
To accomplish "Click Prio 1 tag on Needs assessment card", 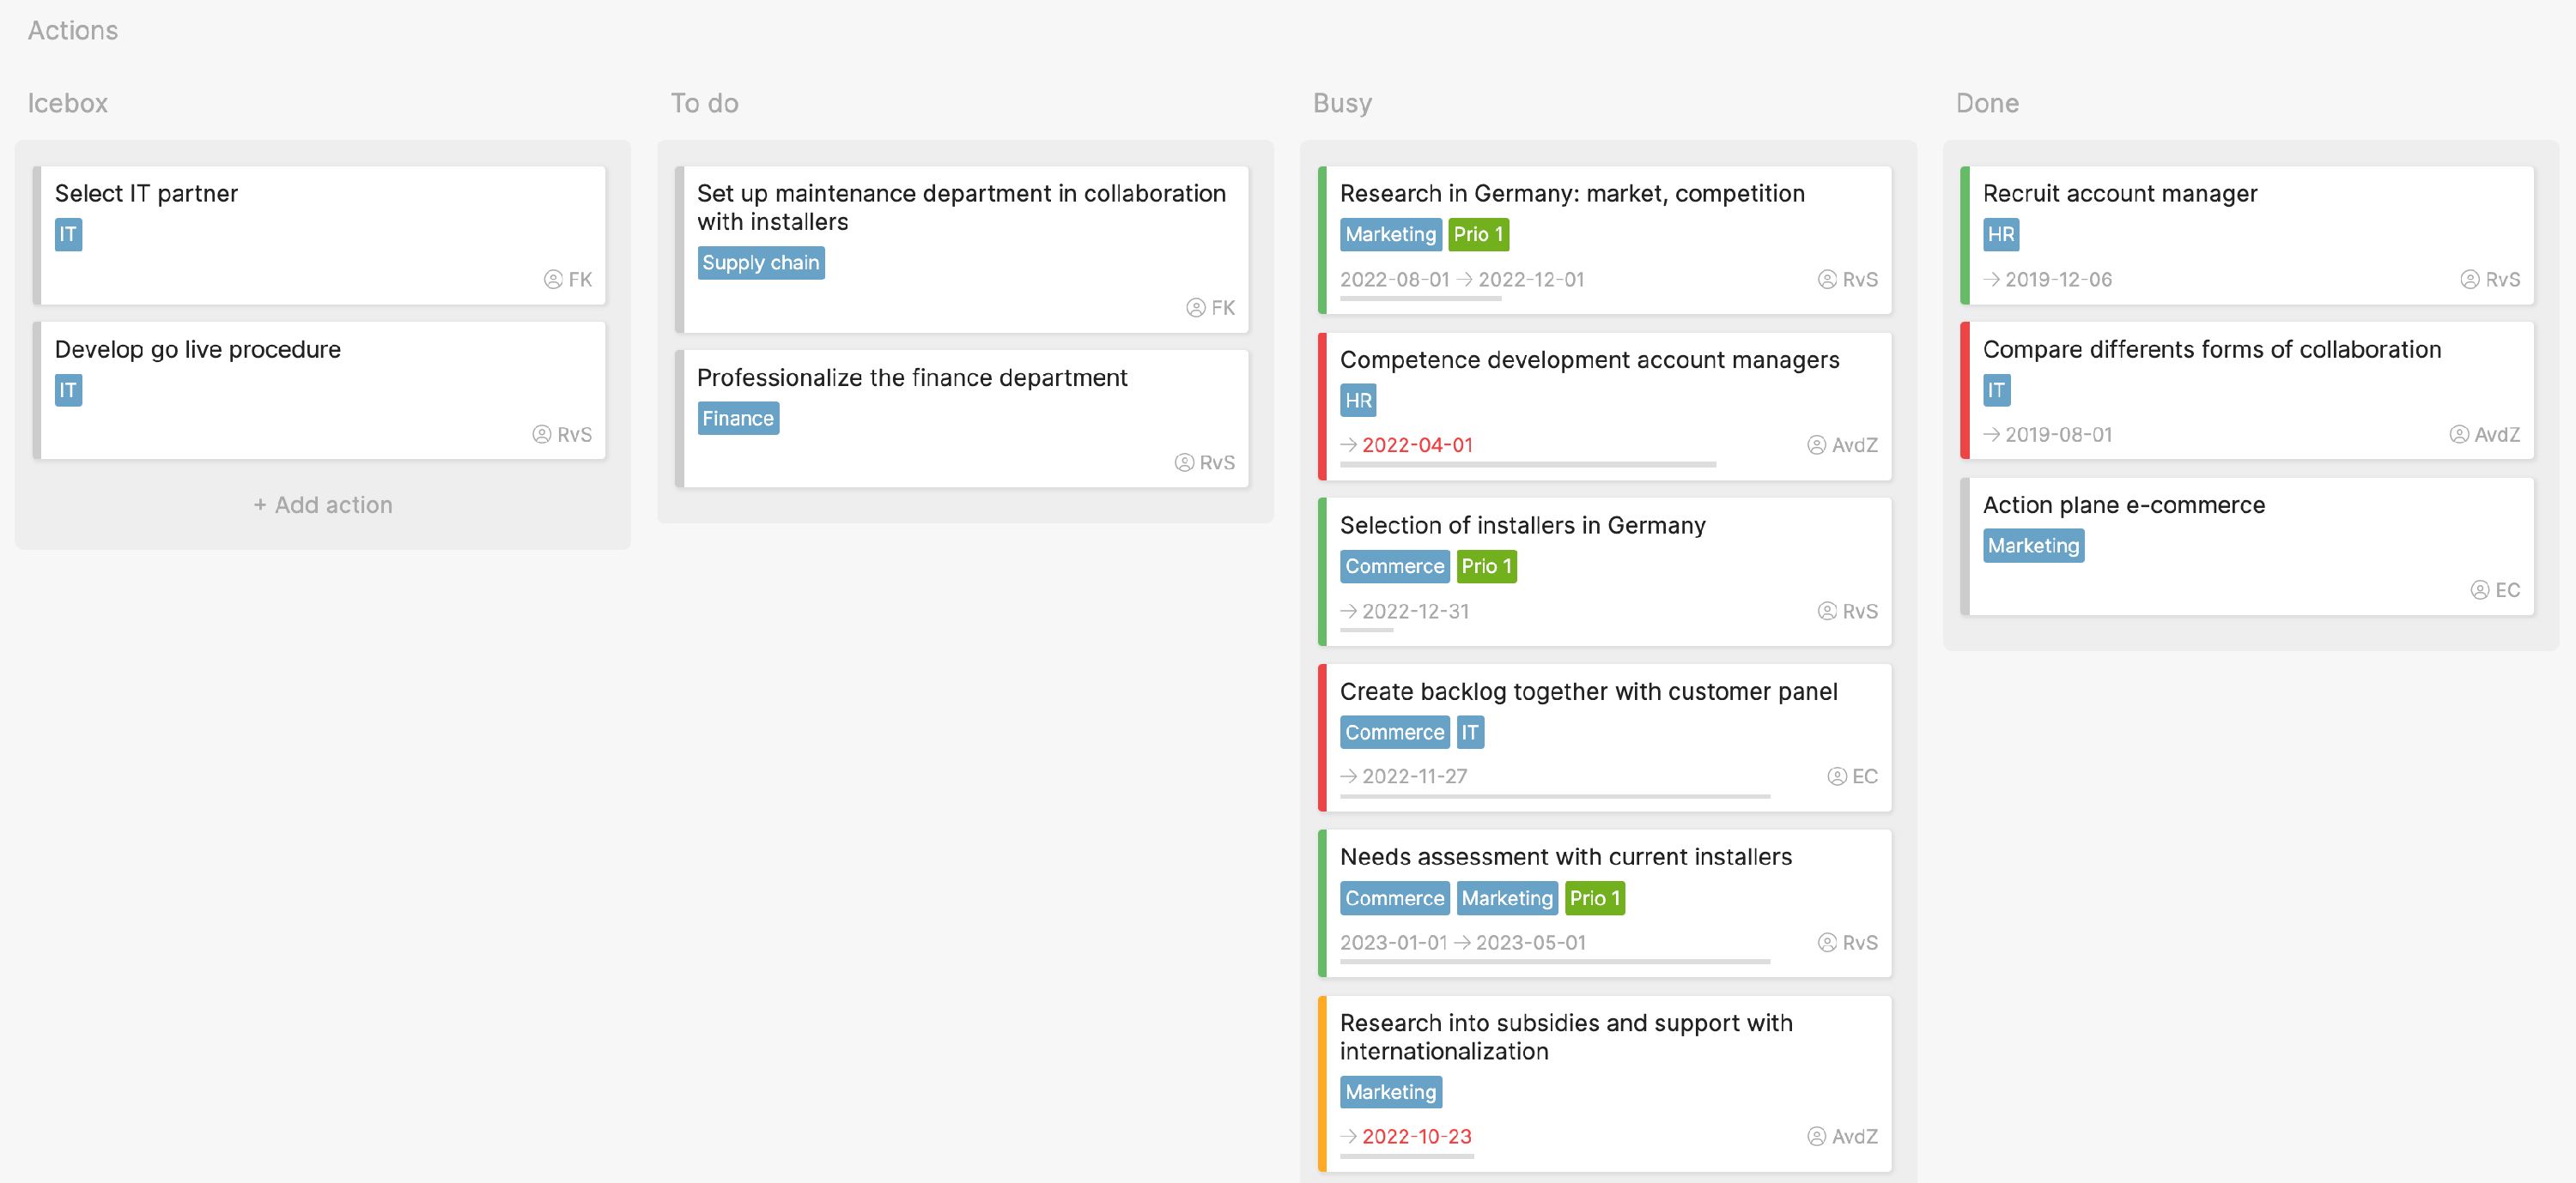I will click(1594, 898).
